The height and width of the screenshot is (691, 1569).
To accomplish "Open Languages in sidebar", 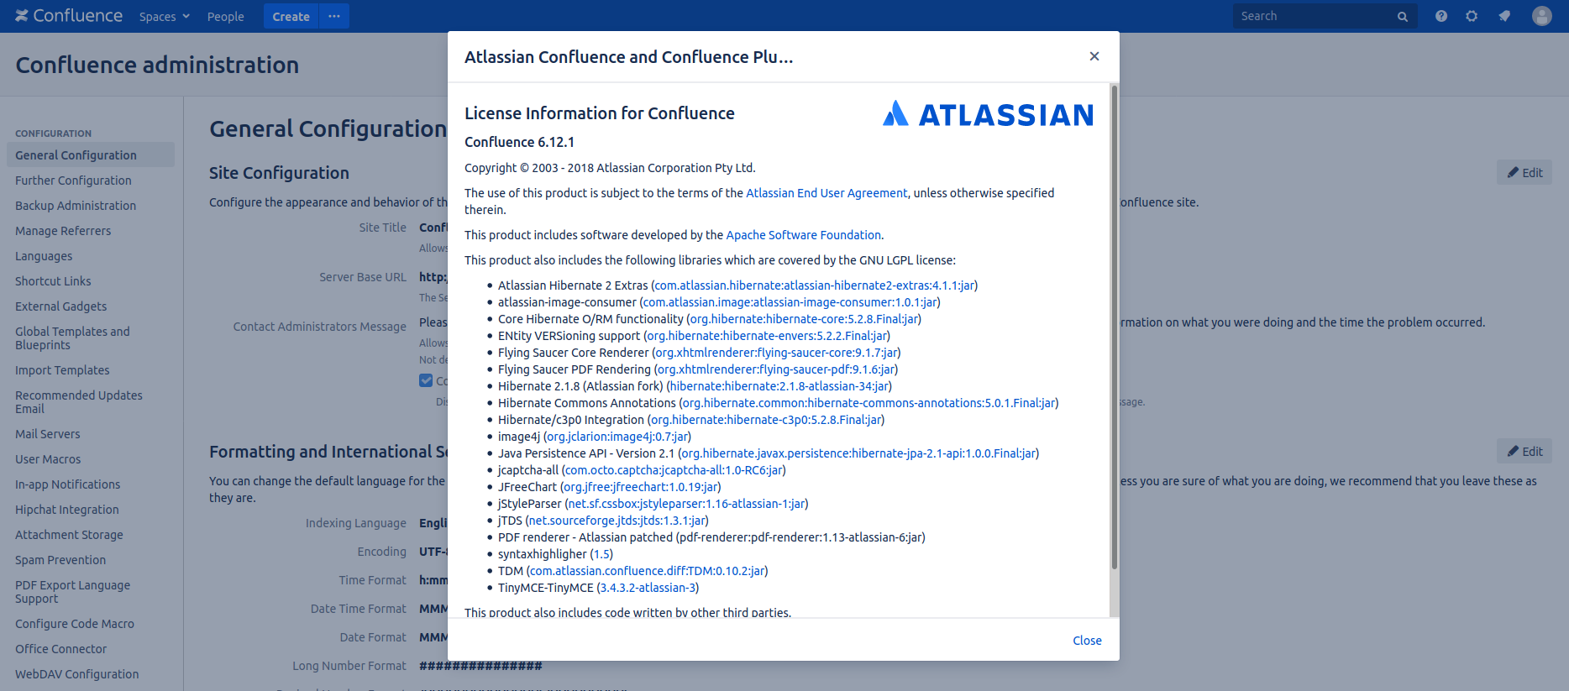I will pos(44,256).
